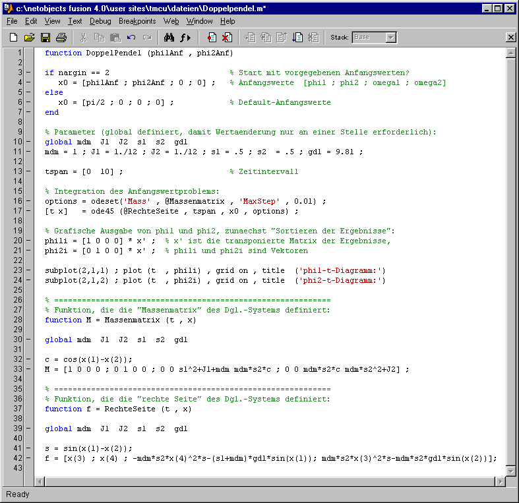Image resolution: width=519 pixels, height=503 pixels.
Task: Print the file using the printer icon
Action: 61,38
